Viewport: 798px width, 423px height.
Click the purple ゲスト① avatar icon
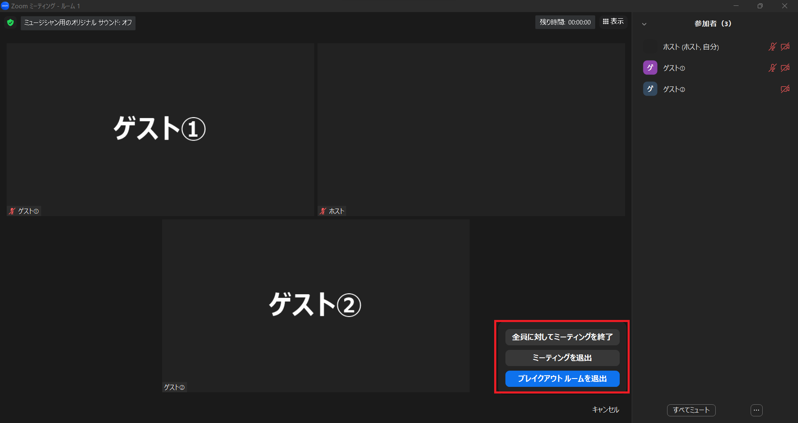[650, 68]
